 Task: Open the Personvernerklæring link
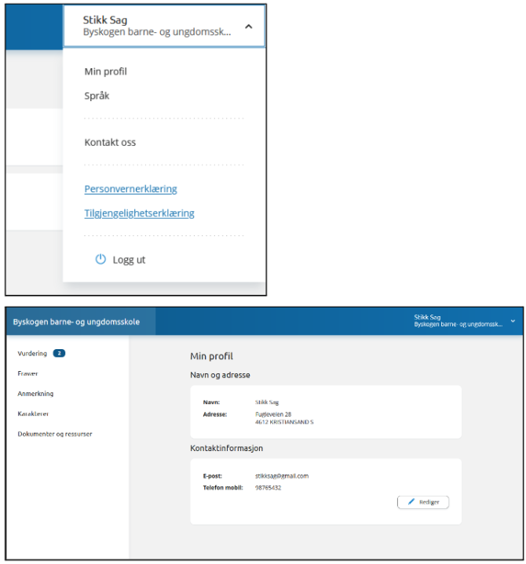click(x=130, y=189)
